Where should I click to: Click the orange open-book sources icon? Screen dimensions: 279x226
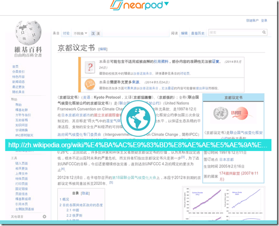click(90, 84)
